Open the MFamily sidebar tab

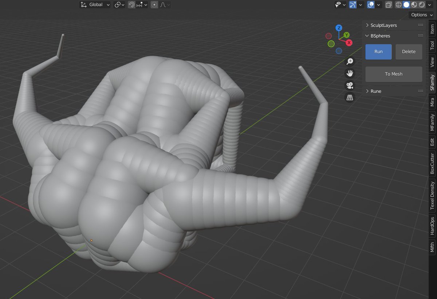coord(432,123)
